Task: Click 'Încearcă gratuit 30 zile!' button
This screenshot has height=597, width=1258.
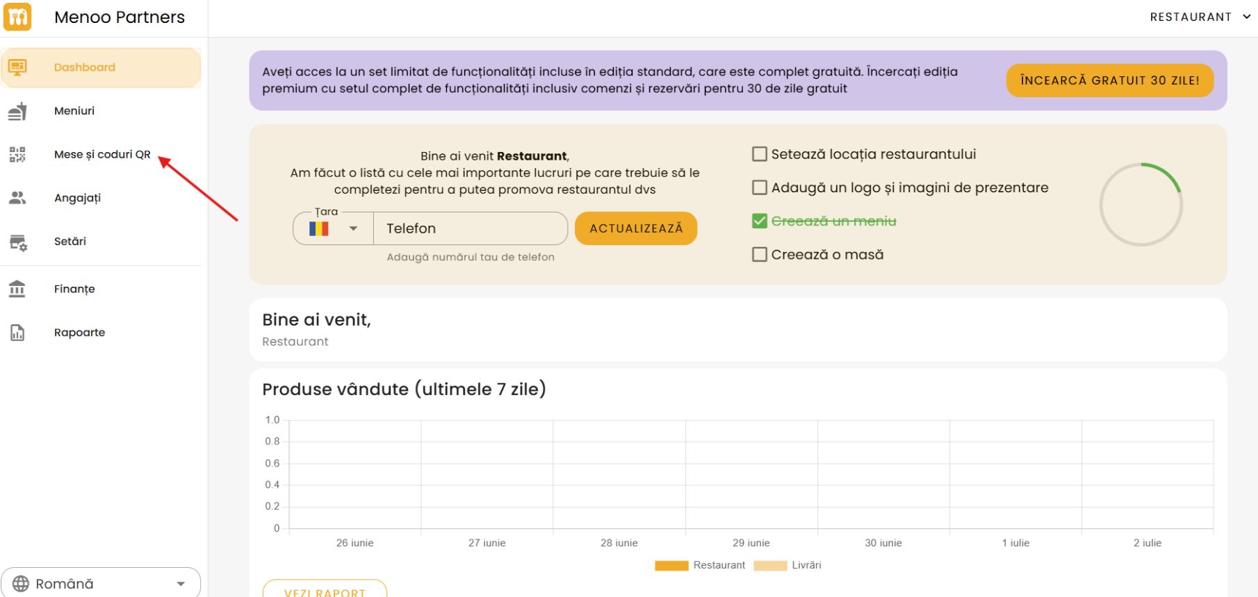Action: (x=1109, y=81)
